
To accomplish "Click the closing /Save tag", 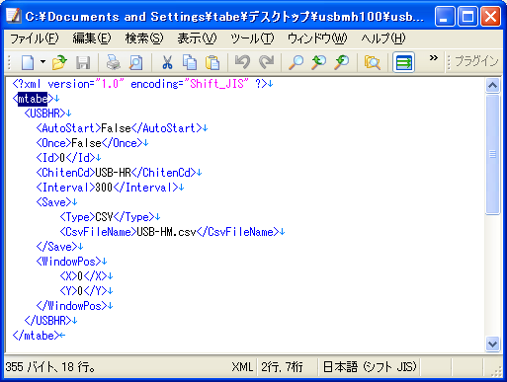I will (59, 247).
